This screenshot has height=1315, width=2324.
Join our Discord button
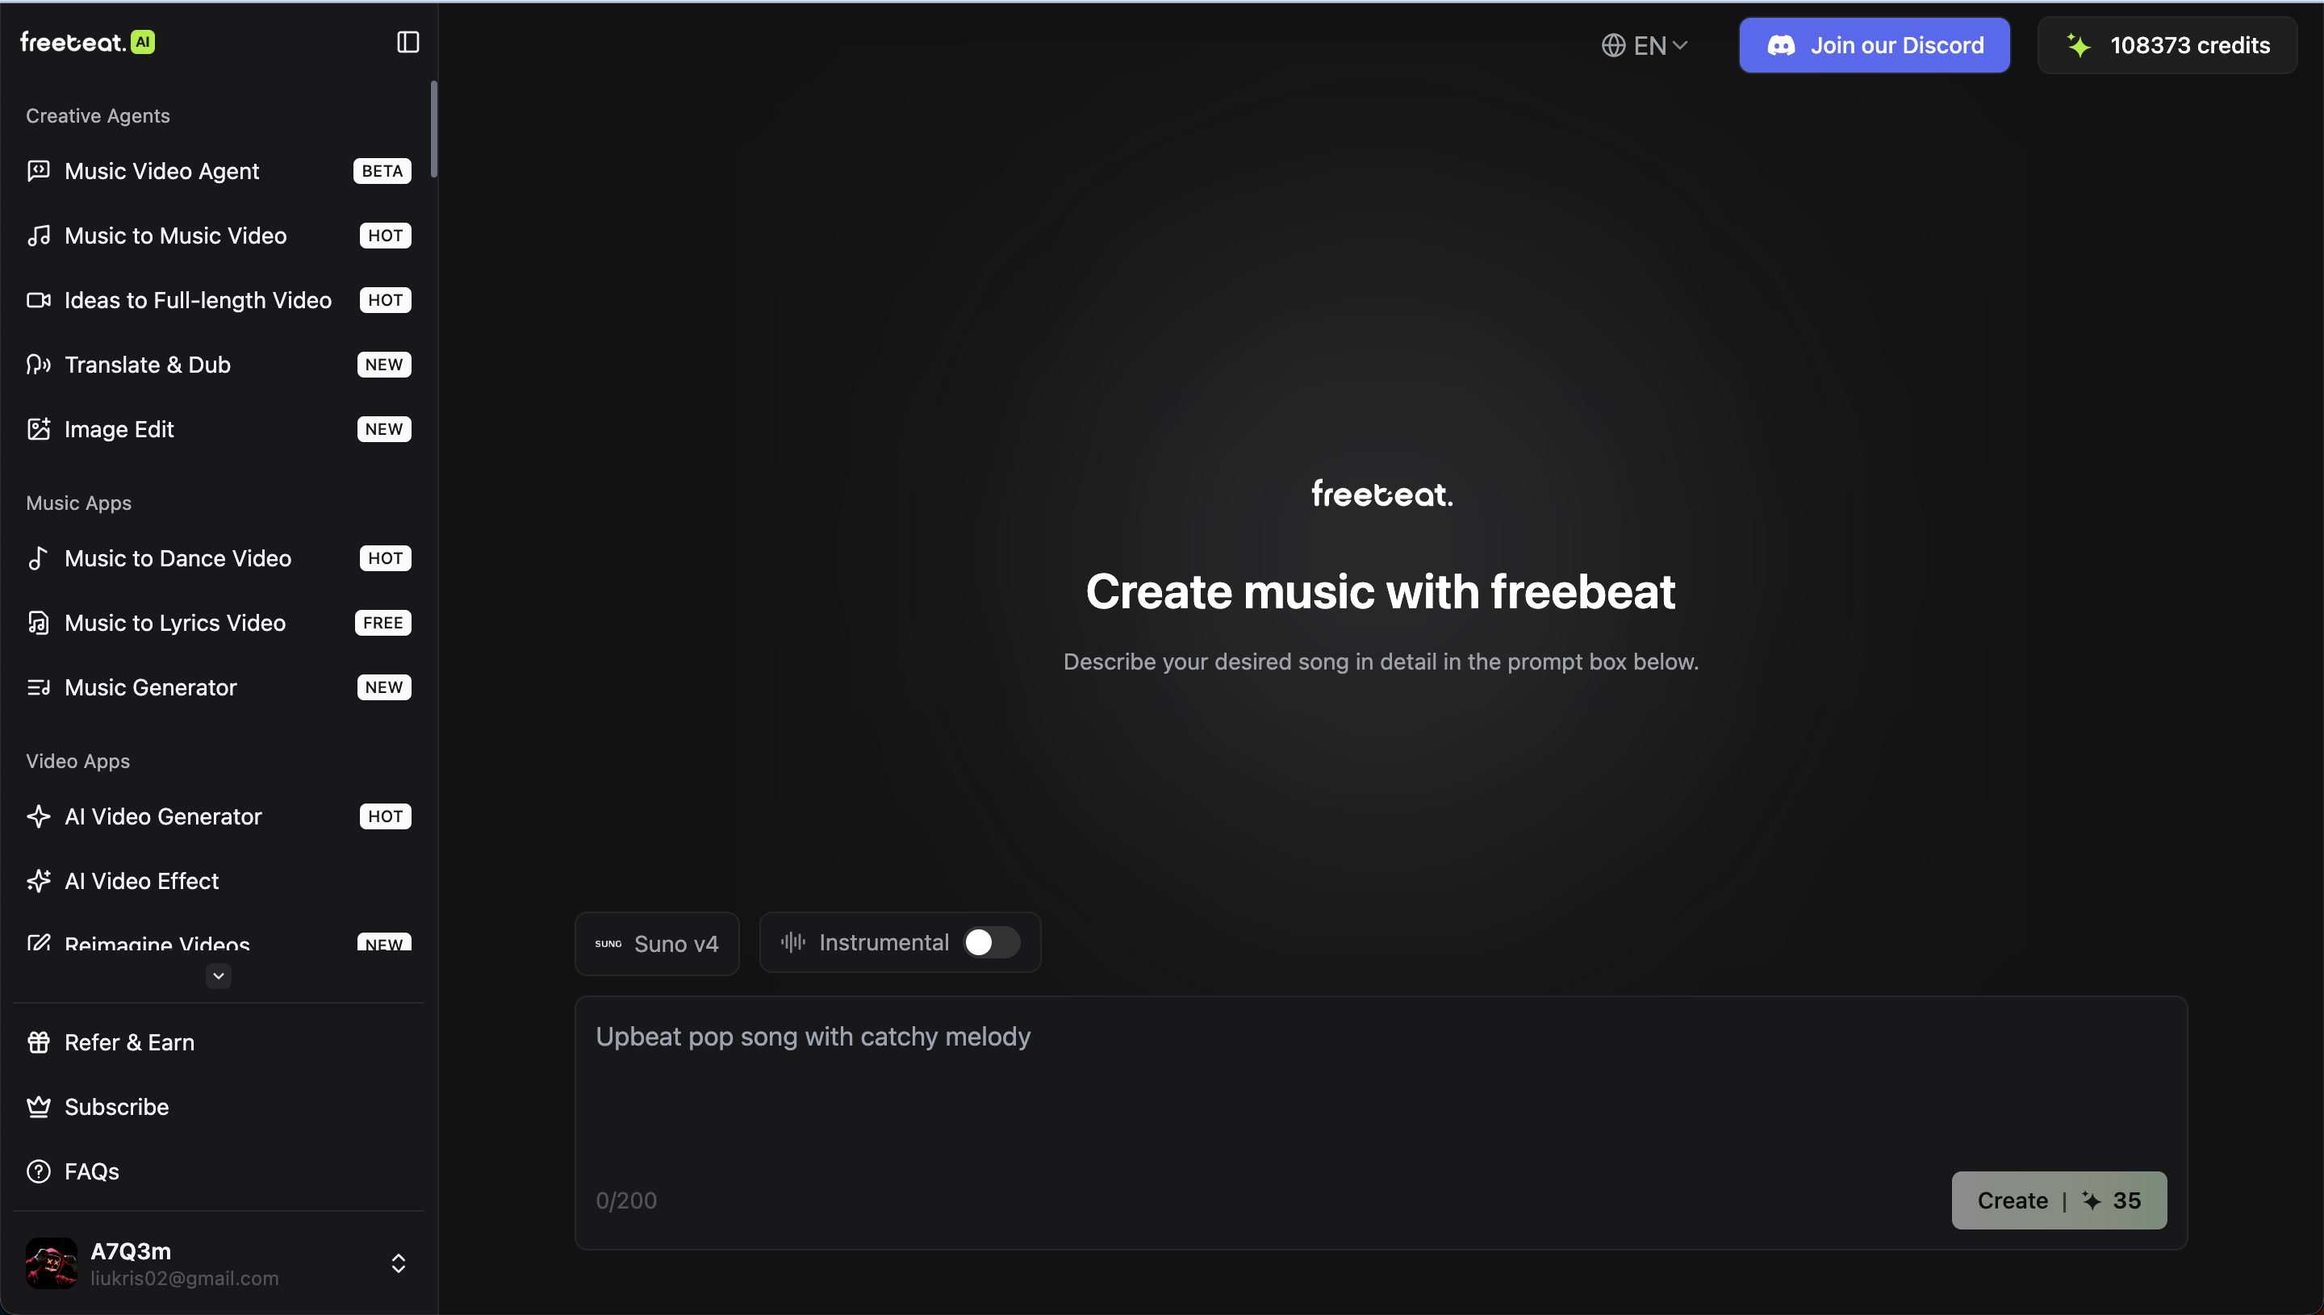coord(1875,45)
